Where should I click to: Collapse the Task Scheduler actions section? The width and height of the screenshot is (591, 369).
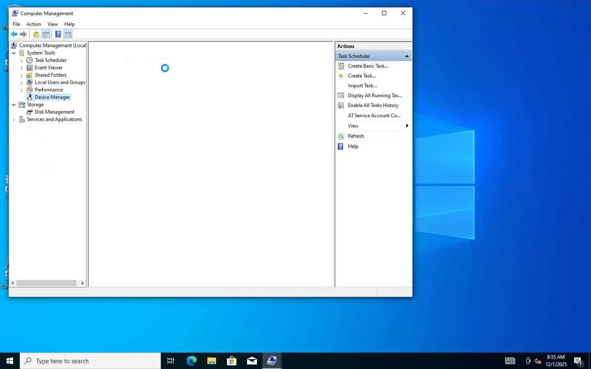click(407, 56)
